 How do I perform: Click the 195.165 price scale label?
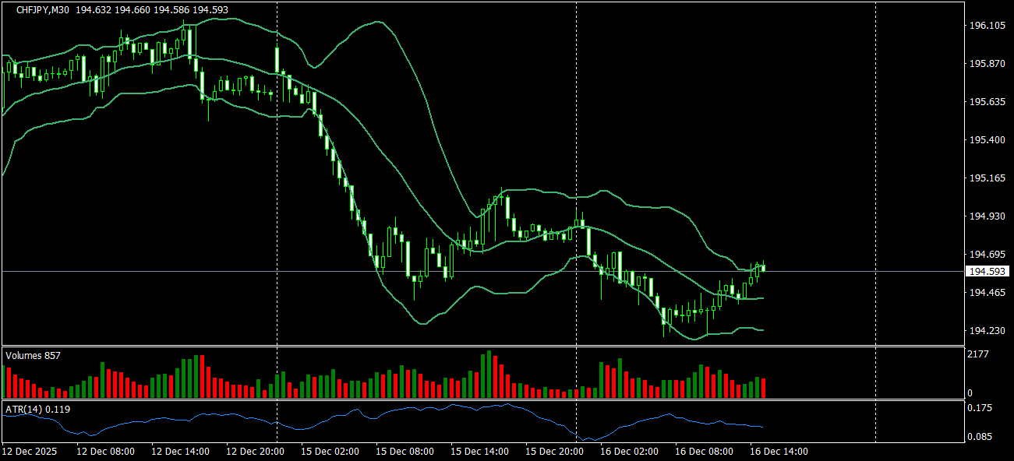coord(986,178)
